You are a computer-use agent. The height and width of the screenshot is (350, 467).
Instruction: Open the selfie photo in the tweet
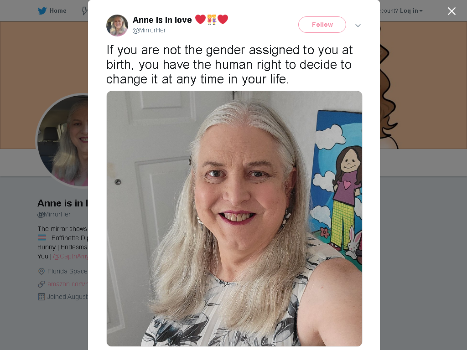point(234,219)
